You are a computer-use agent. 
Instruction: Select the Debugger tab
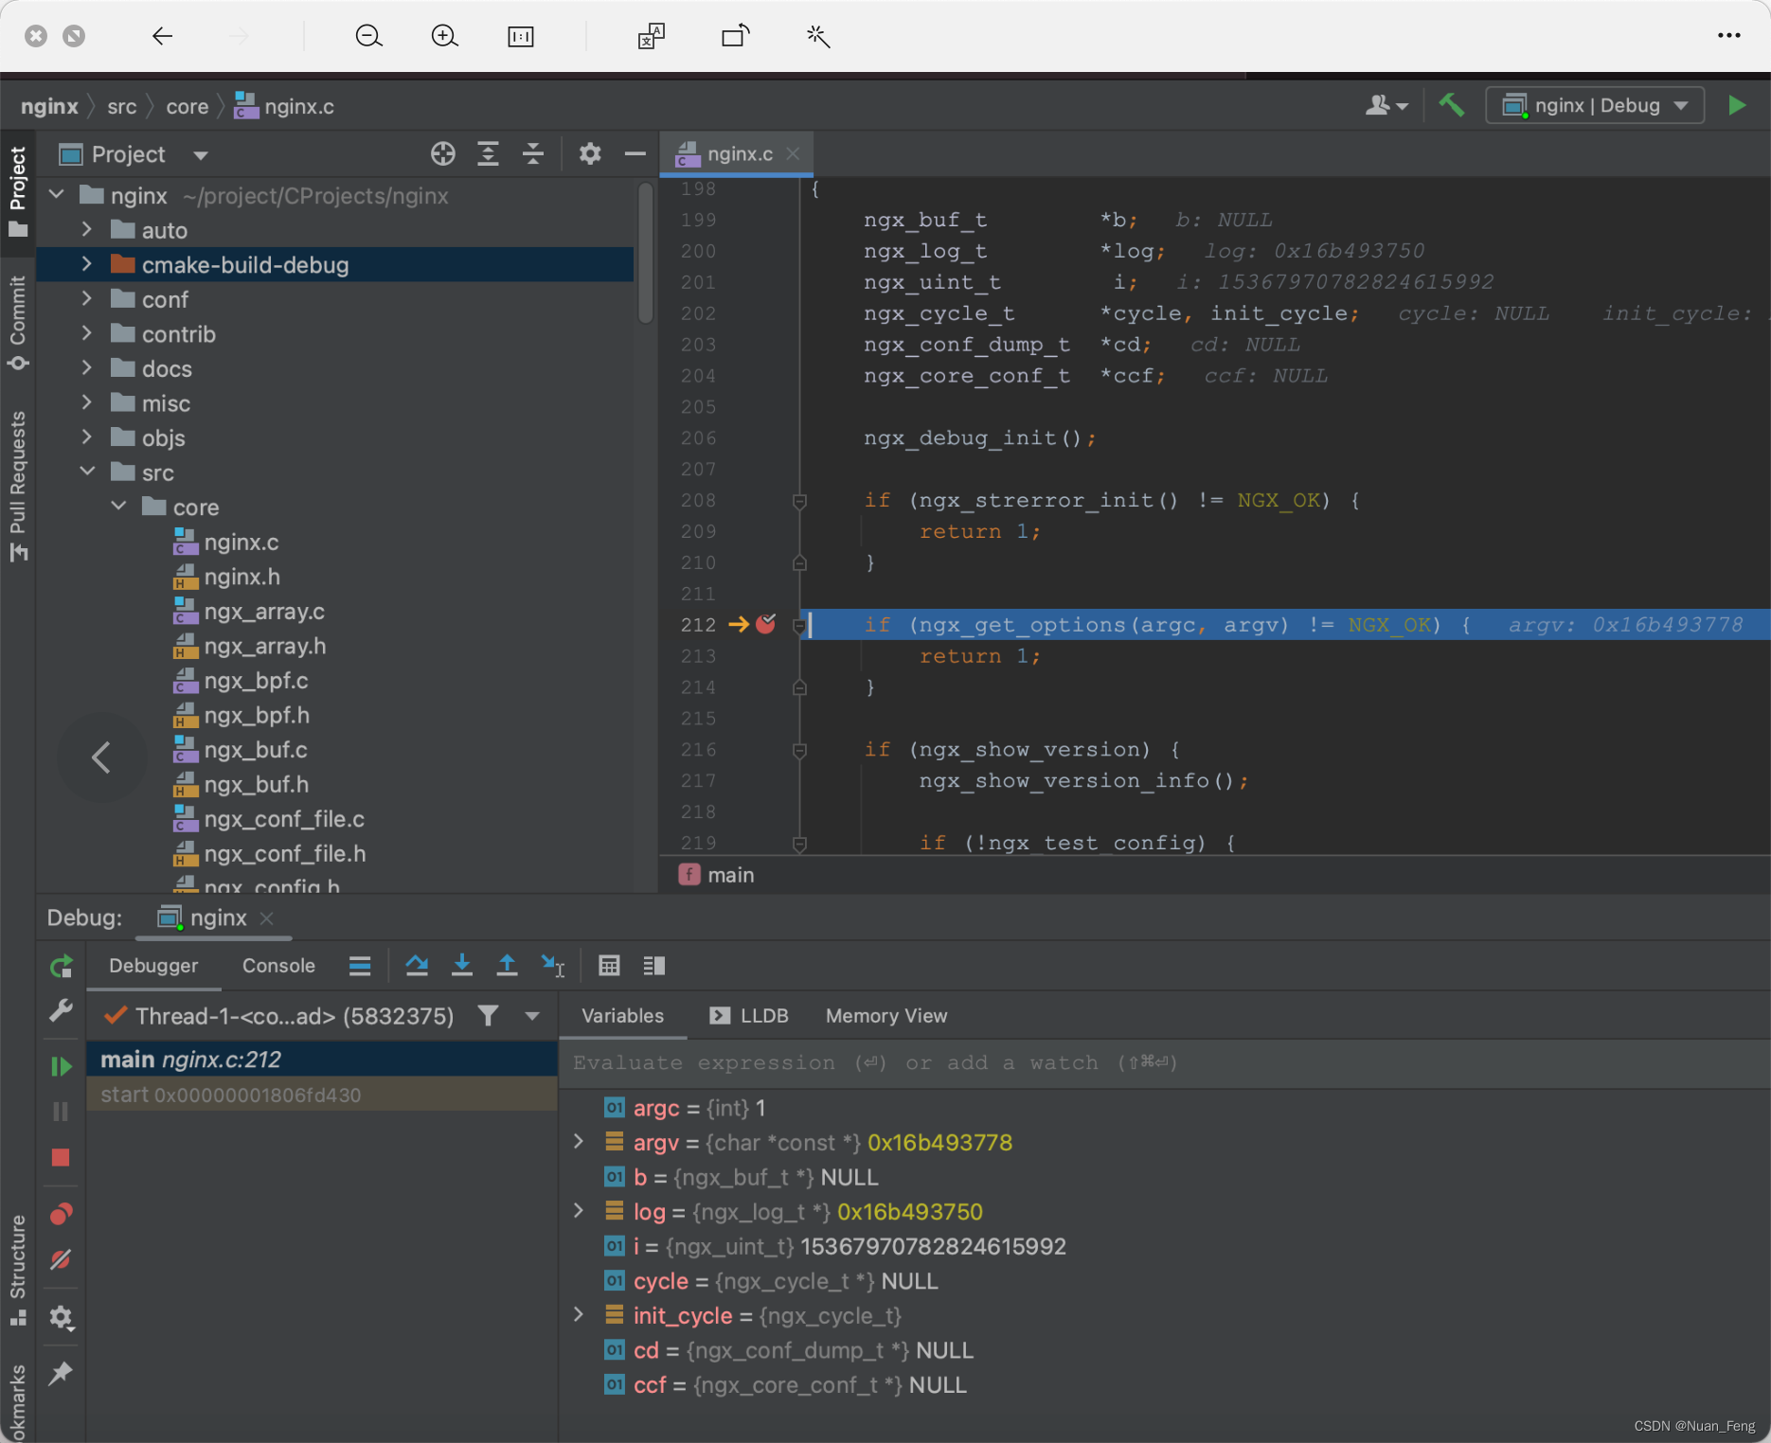click(153, 966)
